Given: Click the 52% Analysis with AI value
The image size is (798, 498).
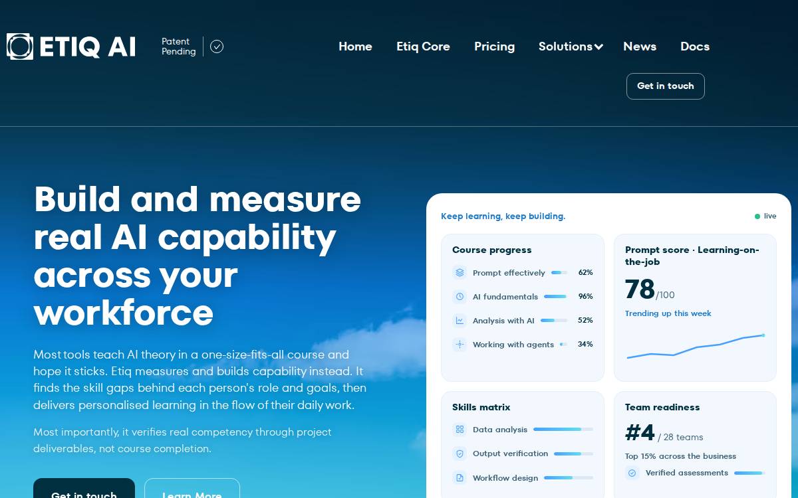Looking at the screenshot, I should 586,321.
